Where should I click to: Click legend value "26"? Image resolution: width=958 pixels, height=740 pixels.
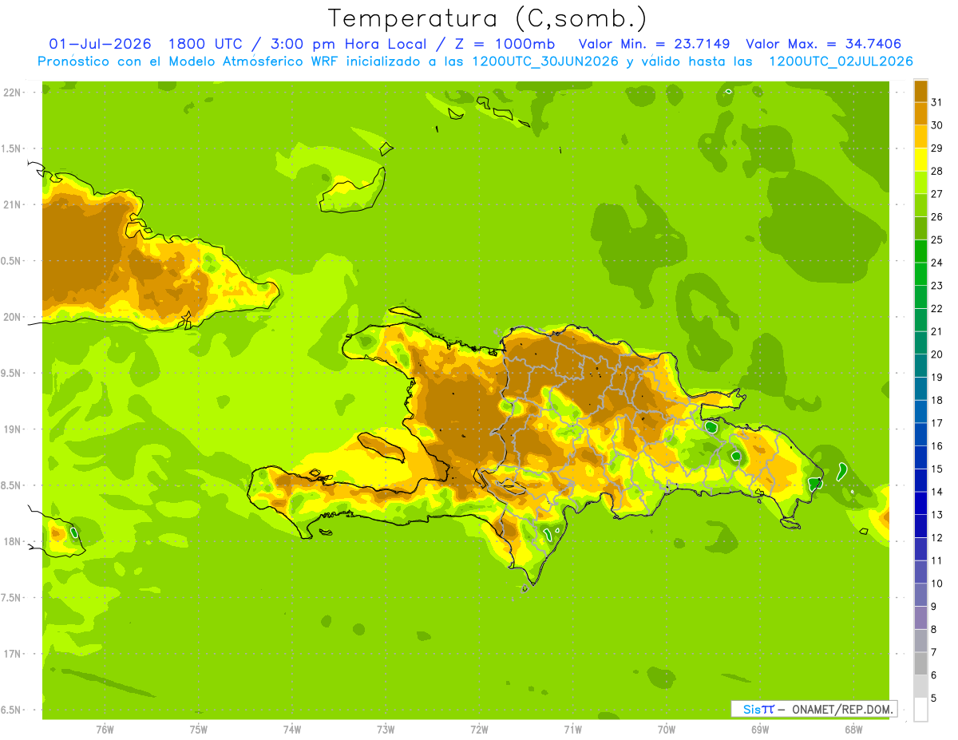point(936,216)
